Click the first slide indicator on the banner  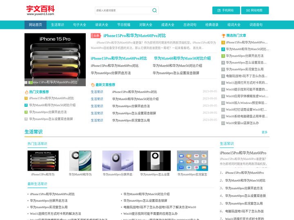coord(26,82)
